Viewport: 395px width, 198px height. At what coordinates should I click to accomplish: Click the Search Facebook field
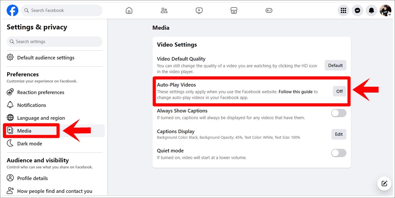pos(62,10)
